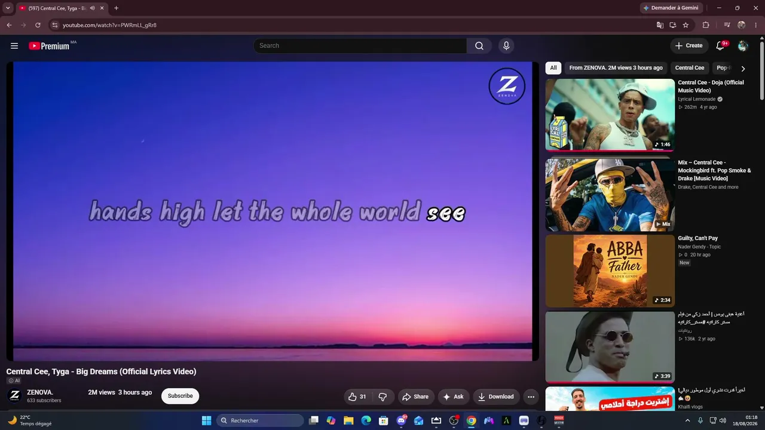The image size is (765, 430).
Task: Open Chrome three-dot menu
Action: pyautogui.click(x=755, y=25)
